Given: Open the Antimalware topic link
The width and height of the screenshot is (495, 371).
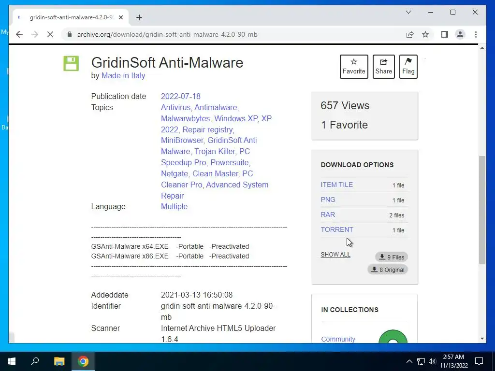Looking at the screenshot, I should [x=215, y=108].
